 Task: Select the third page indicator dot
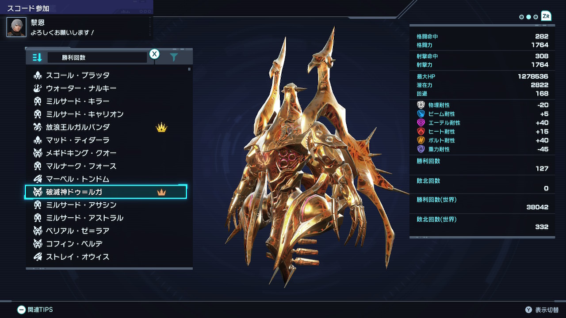(535, 17)
